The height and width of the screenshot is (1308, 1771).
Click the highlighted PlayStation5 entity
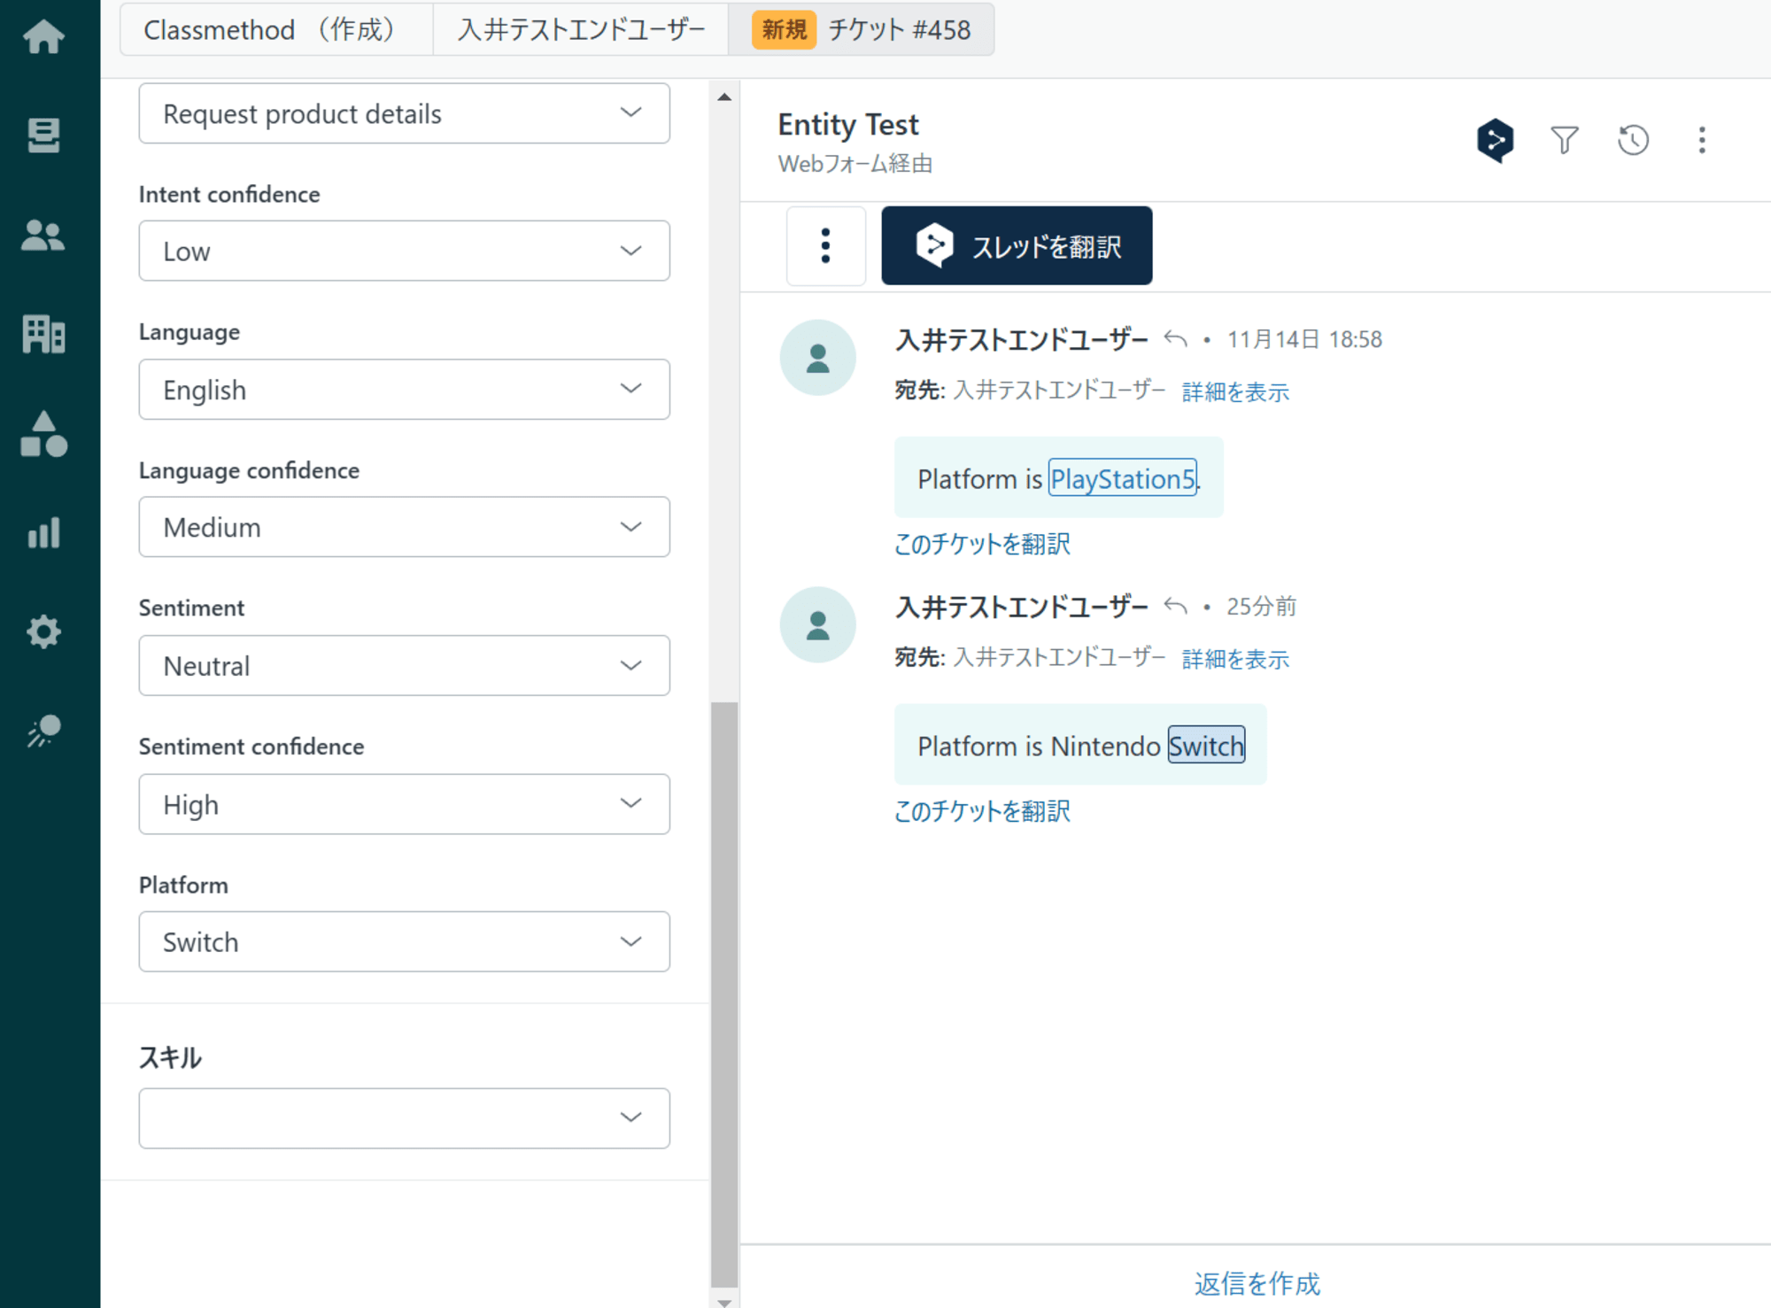1122,478
